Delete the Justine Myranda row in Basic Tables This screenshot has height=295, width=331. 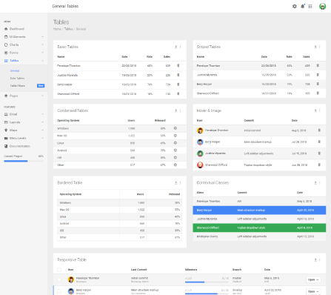point(178,75)
